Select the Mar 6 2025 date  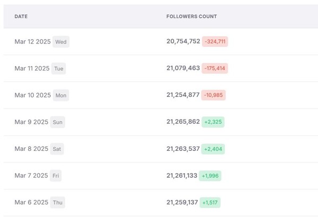tap(31, 203)
